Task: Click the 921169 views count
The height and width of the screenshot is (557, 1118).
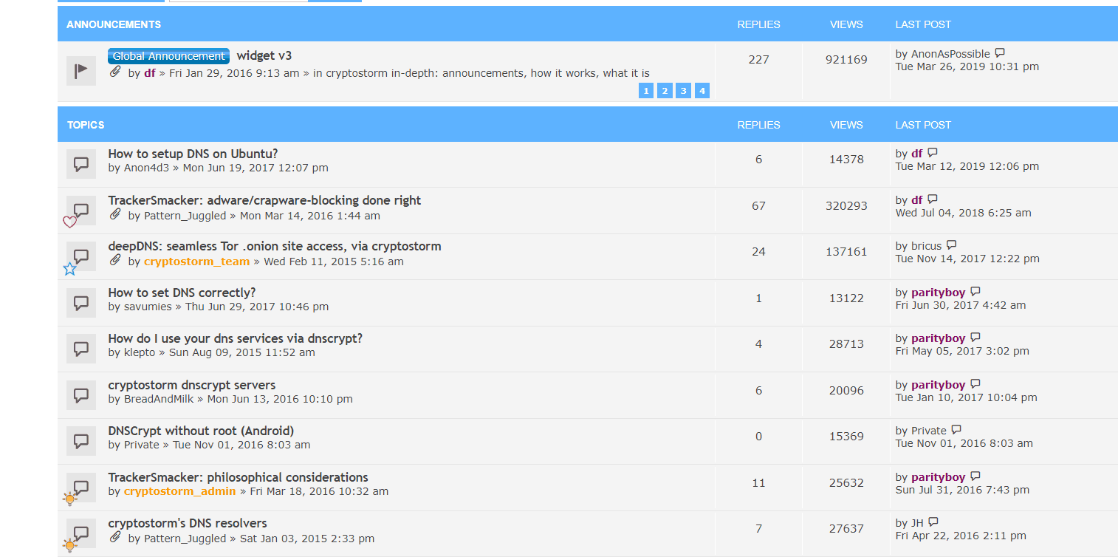Action: click(x=846, y=59)
